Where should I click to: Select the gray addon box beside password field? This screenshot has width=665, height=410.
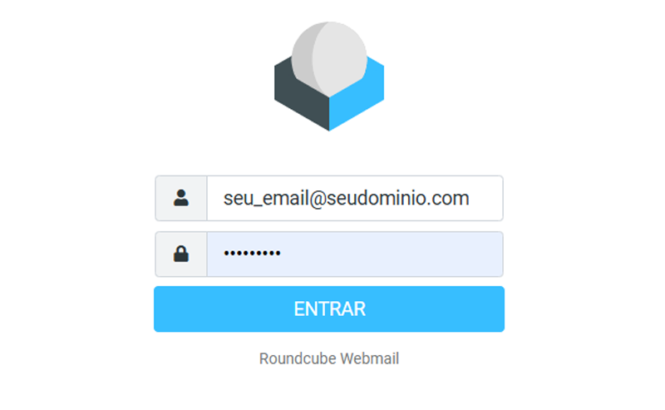(181, 254)
